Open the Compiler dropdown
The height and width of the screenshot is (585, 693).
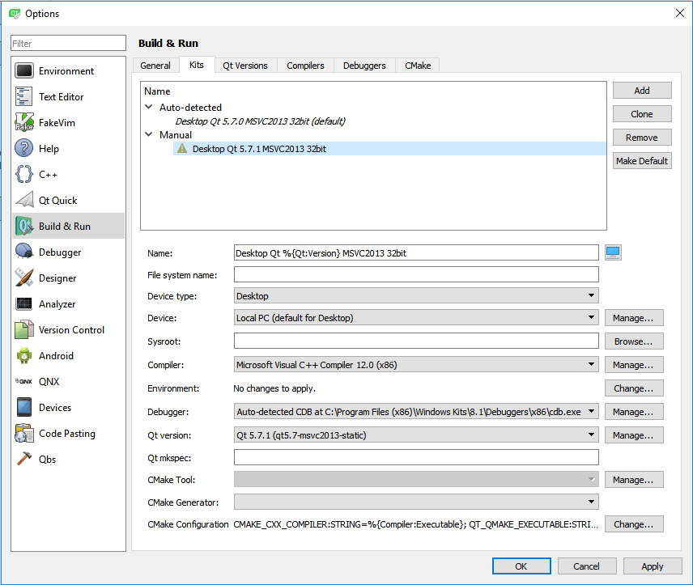[x=416, y=365]
